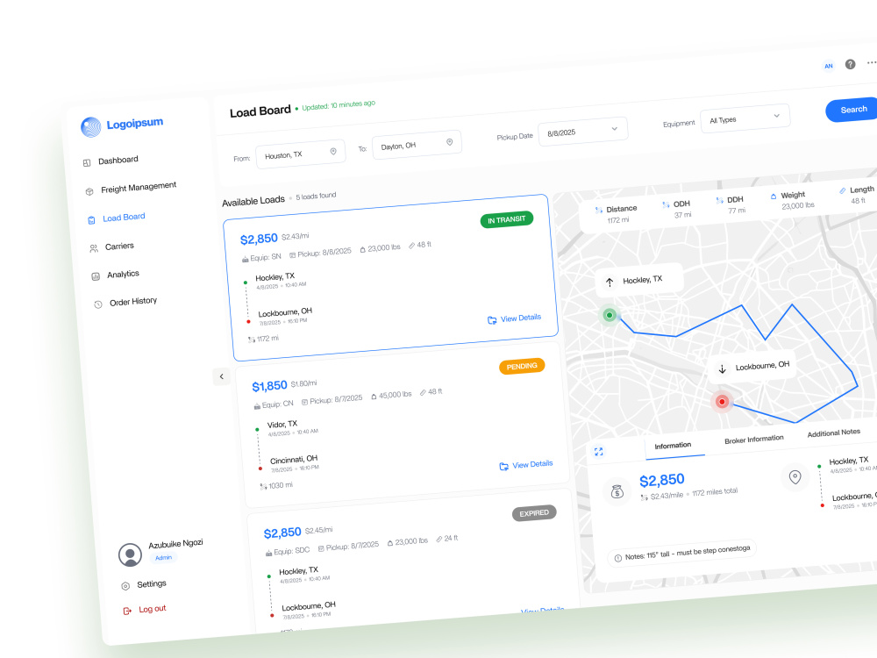Click the green Hockley origin map marker
This screenshot has height=658, width=877.
(610, 315)
